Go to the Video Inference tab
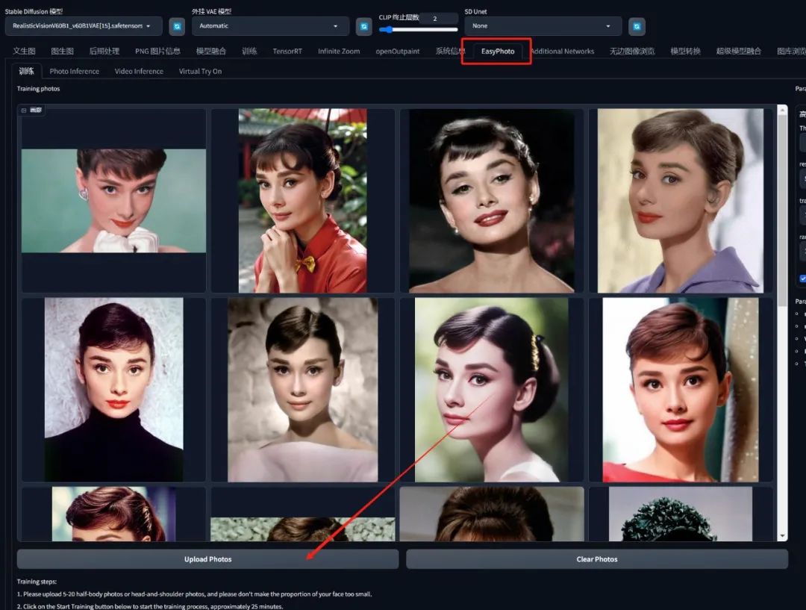This screenshot has height=610, width=806. (139, 71)
